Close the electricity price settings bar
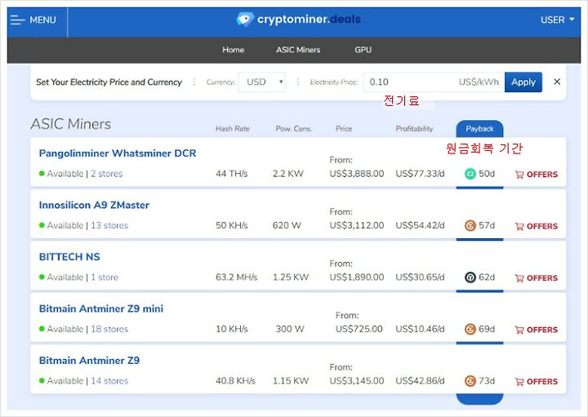 coord(557,82)
